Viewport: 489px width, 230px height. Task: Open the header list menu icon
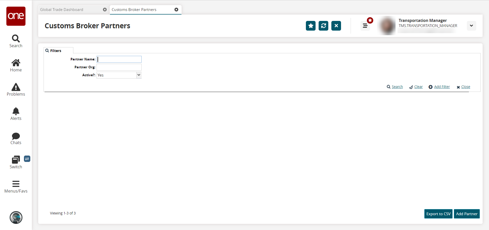(365, 26)
